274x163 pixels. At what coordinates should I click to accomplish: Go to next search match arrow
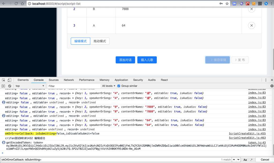click(x=238, y=160)
